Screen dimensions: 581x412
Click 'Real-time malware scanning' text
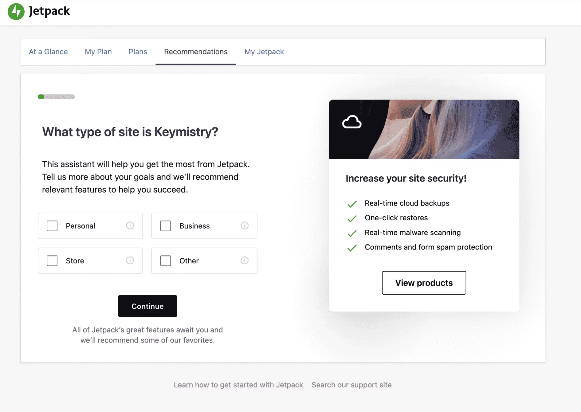[x=412, y=233]
